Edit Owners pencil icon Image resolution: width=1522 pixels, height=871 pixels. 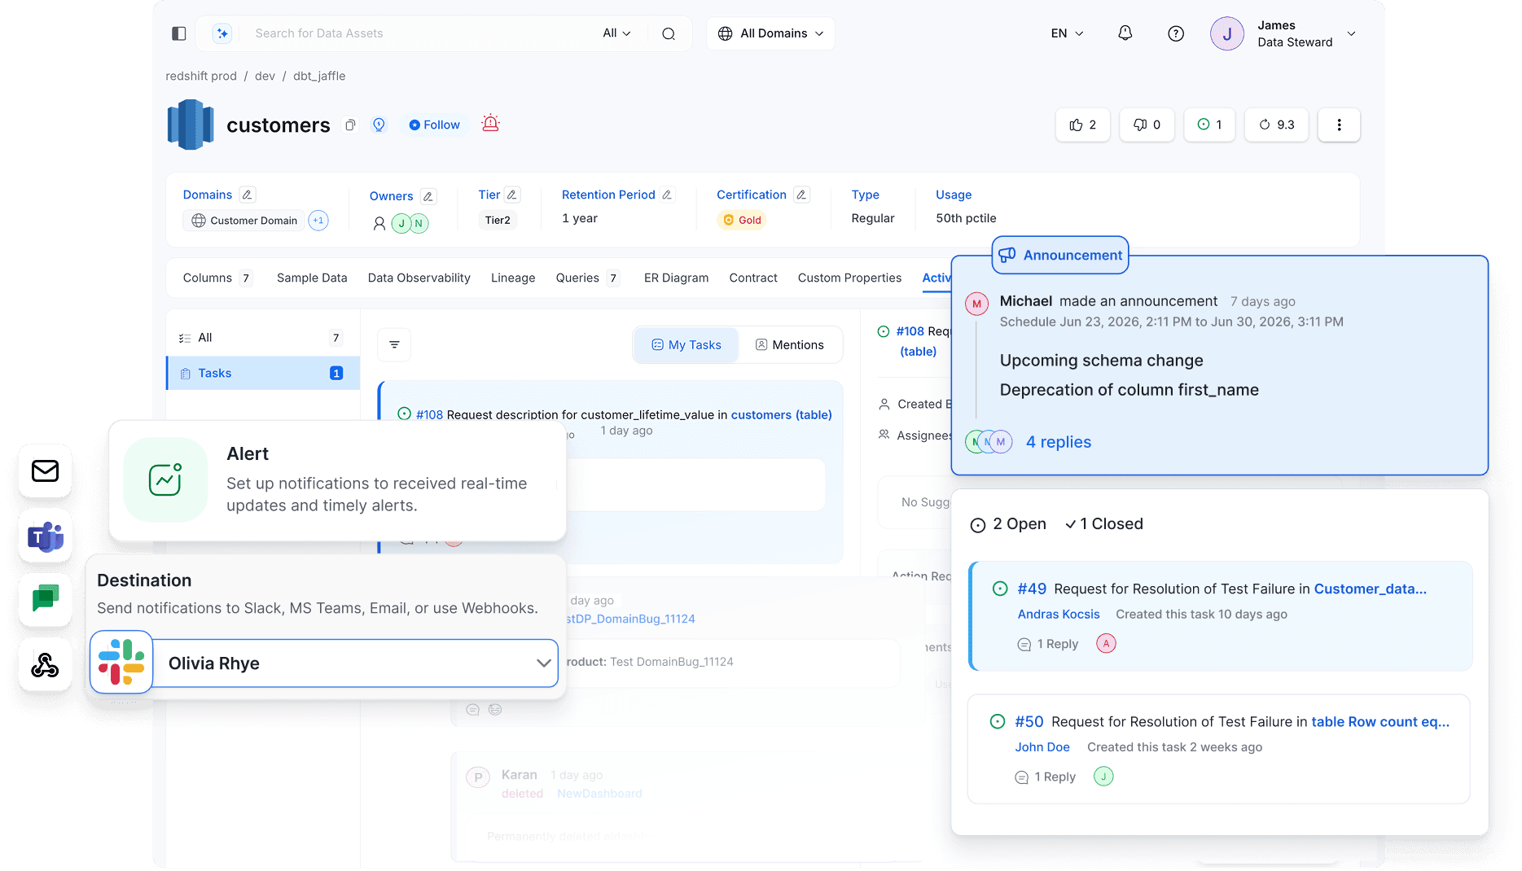point(428,196)
